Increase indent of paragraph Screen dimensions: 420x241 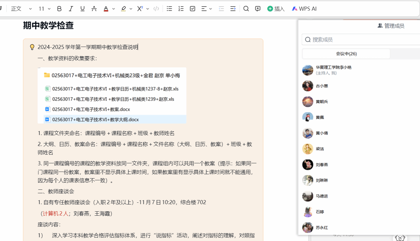pos(233,9)
